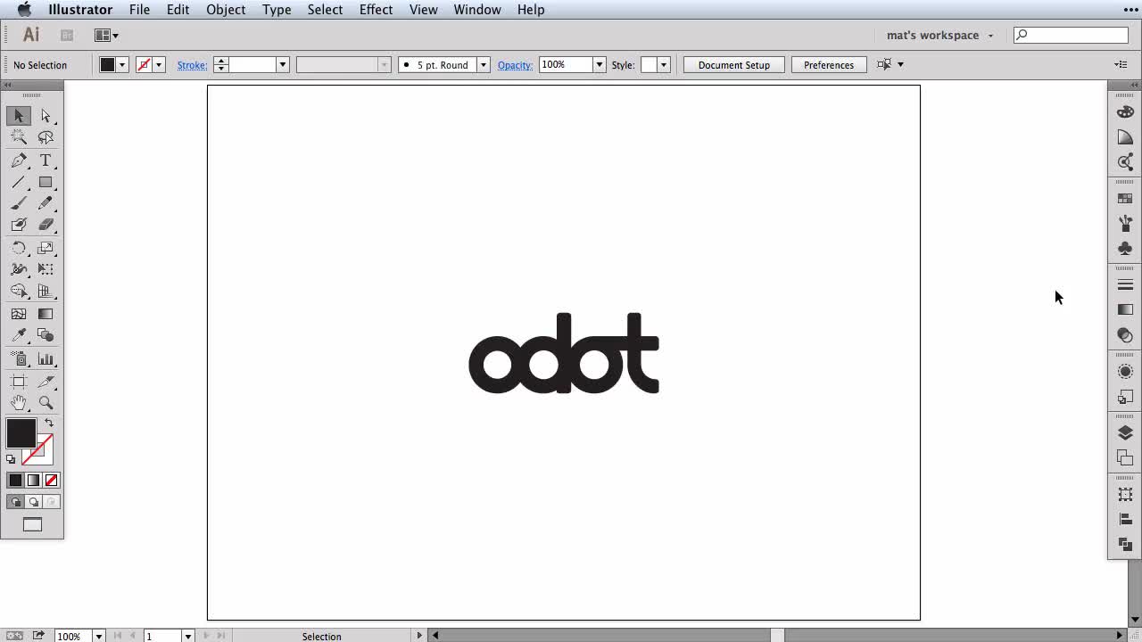The height and width of the screenshot is (642, 1142).
Task: Select the Blend tool
Action: [x=46, y=335]
